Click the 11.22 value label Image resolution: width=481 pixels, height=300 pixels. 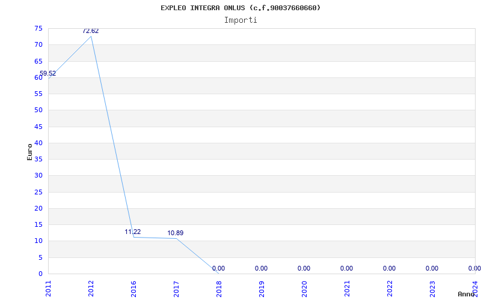click(x=133, y=232)
